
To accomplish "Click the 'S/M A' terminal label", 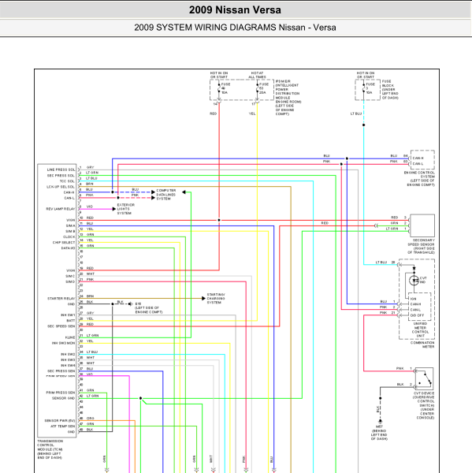I will pos(70,225).
